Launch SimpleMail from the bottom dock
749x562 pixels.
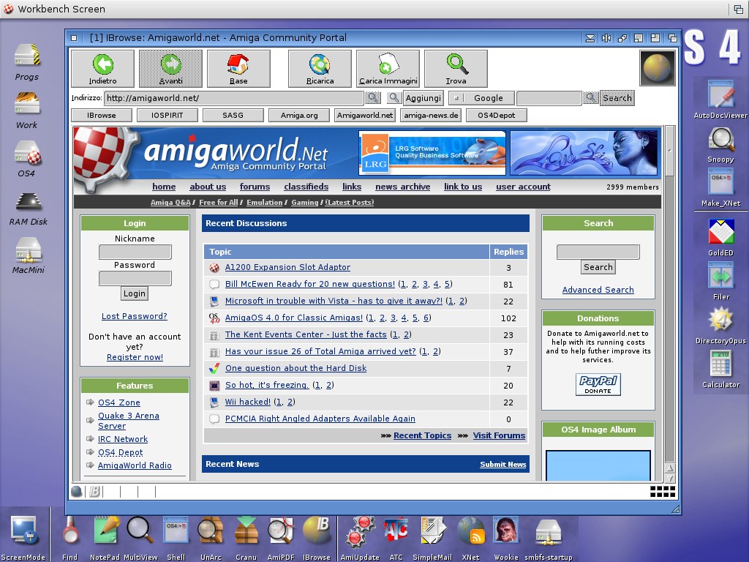pyautogui.click(x=432, y=537)
